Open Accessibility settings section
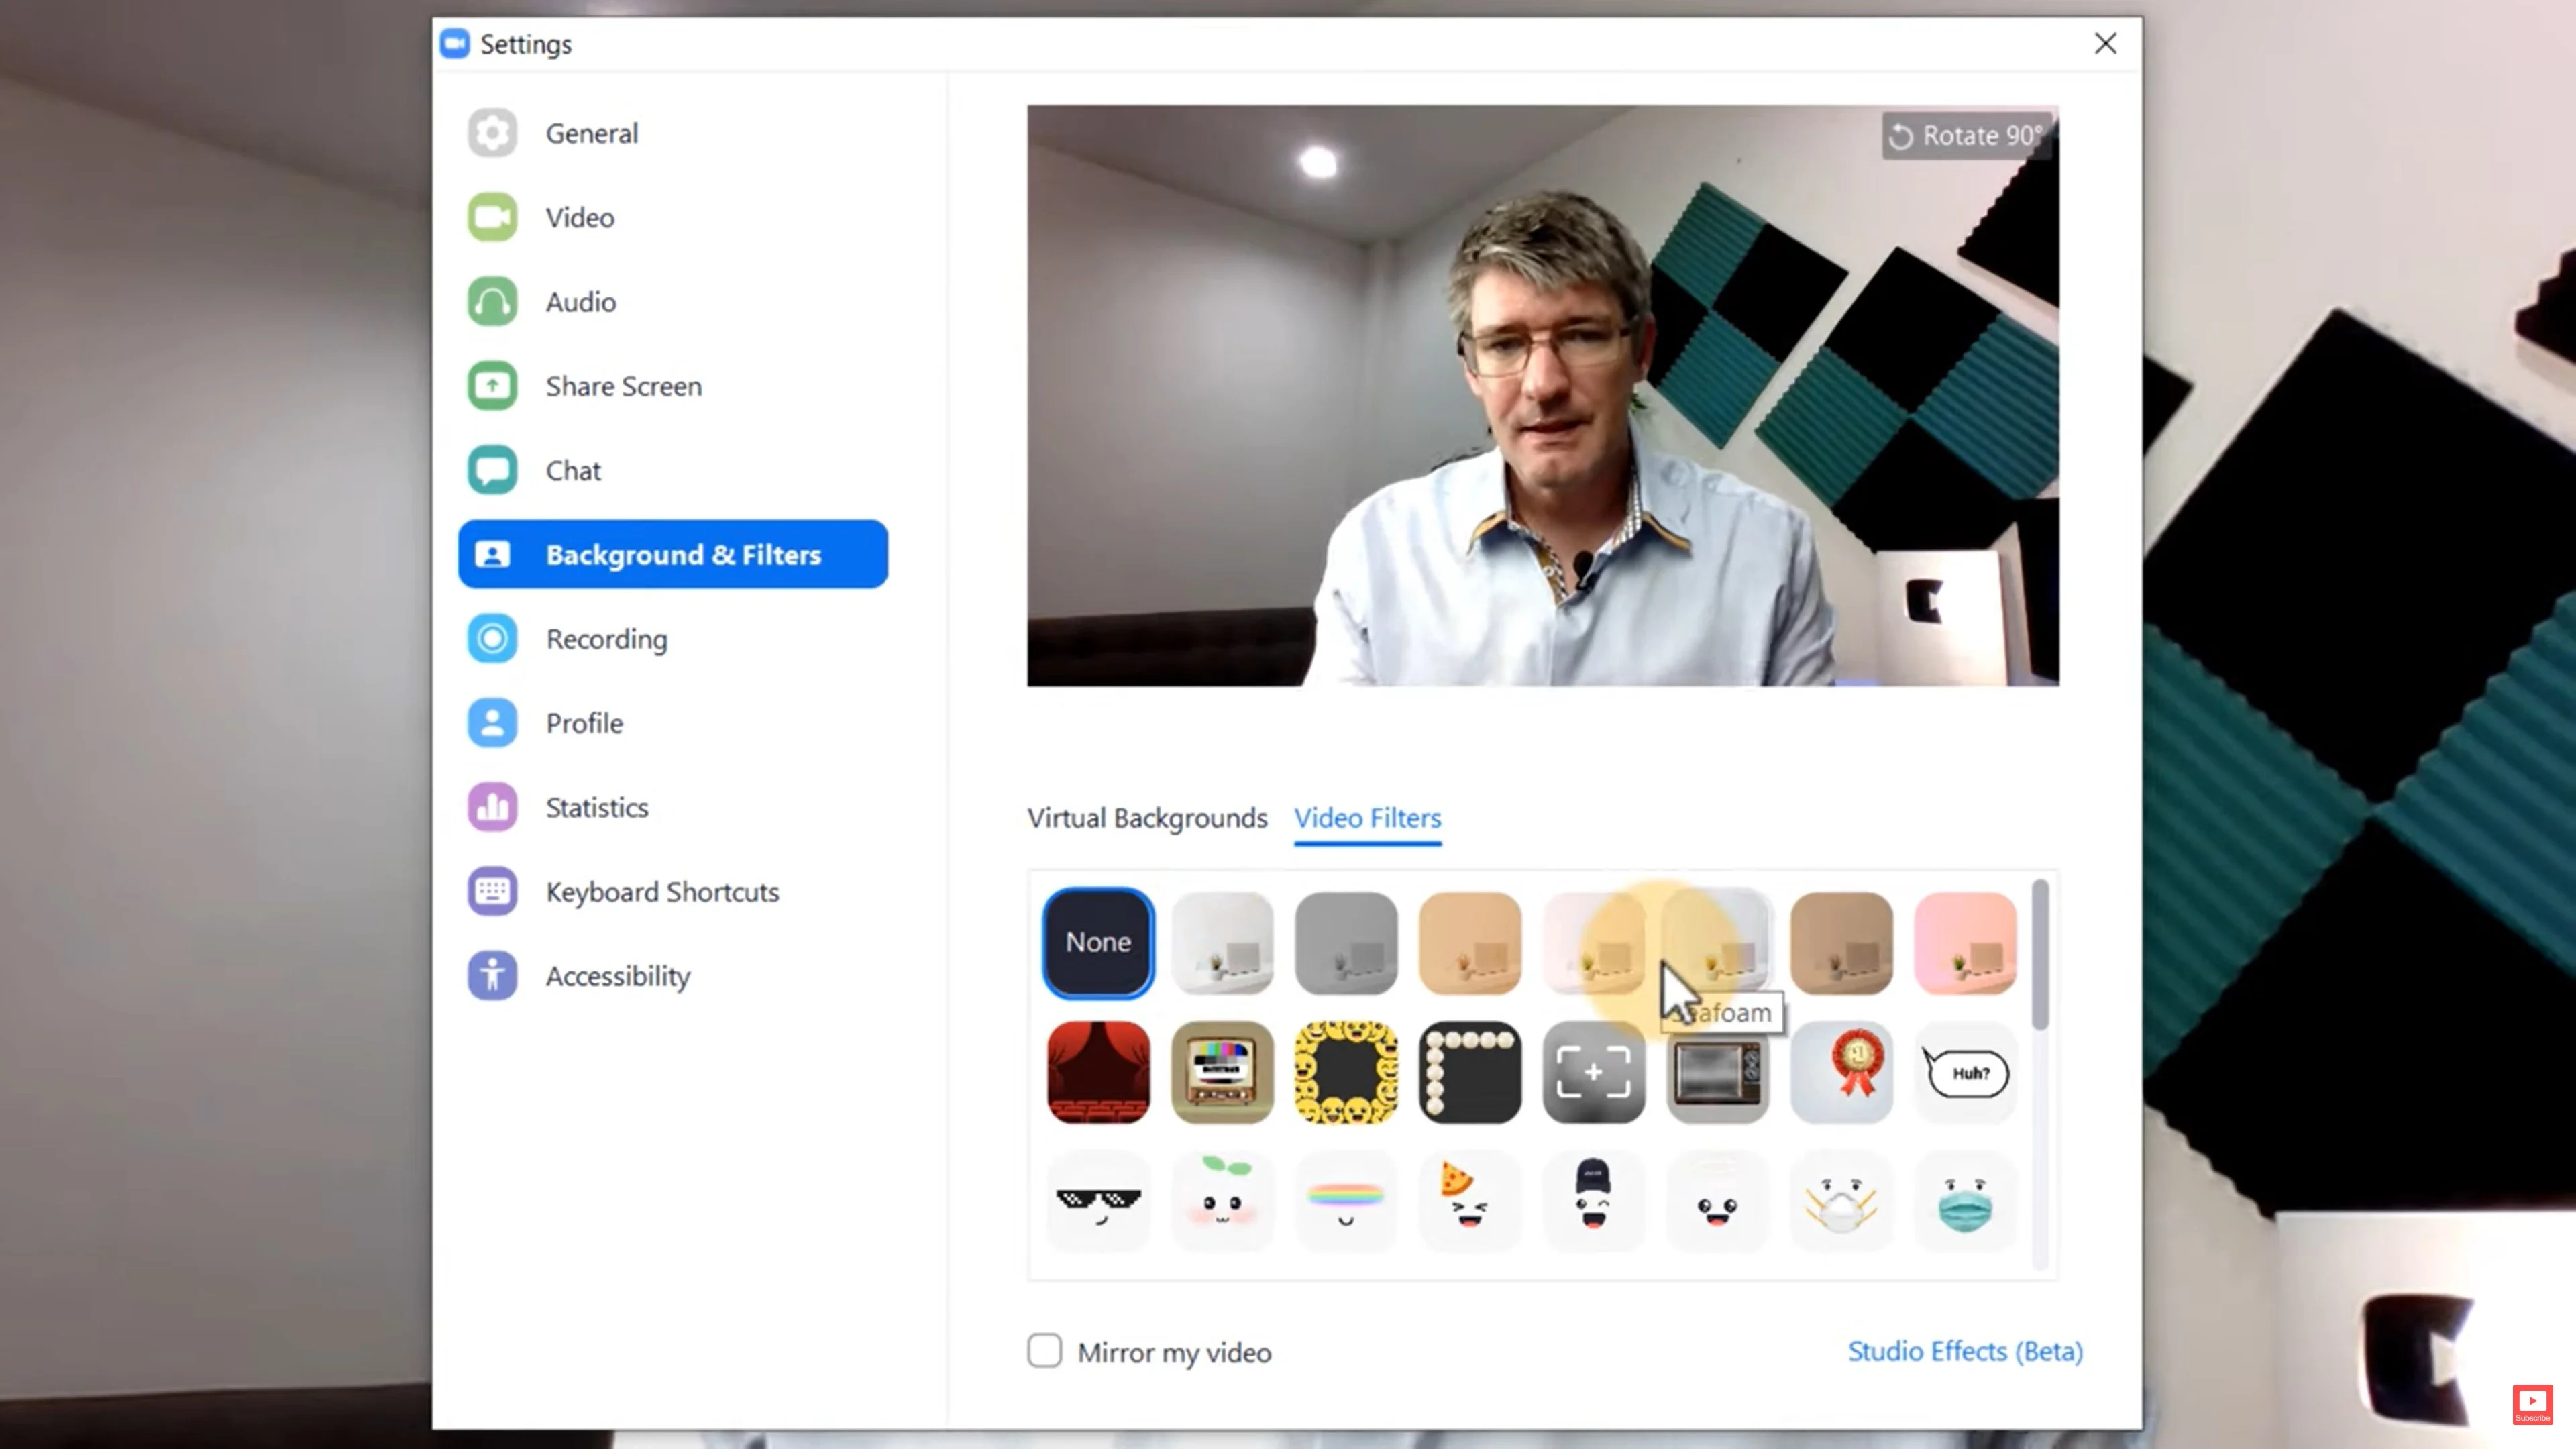 (x=617, y=975)
